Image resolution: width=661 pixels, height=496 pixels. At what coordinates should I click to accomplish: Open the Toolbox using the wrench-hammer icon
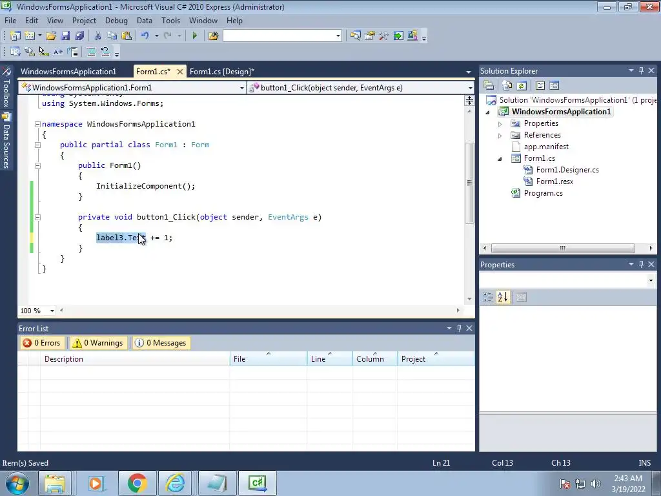(383, 36)
